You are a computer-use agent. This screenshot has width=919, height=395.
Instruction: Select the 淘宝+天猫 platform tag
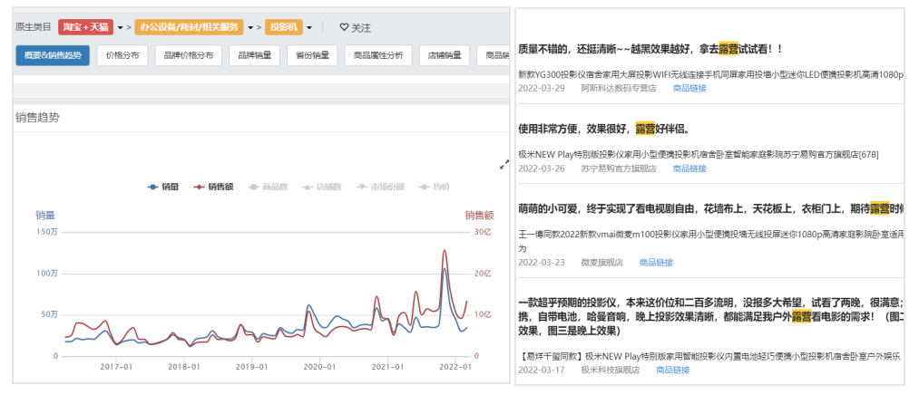(85, 27)
